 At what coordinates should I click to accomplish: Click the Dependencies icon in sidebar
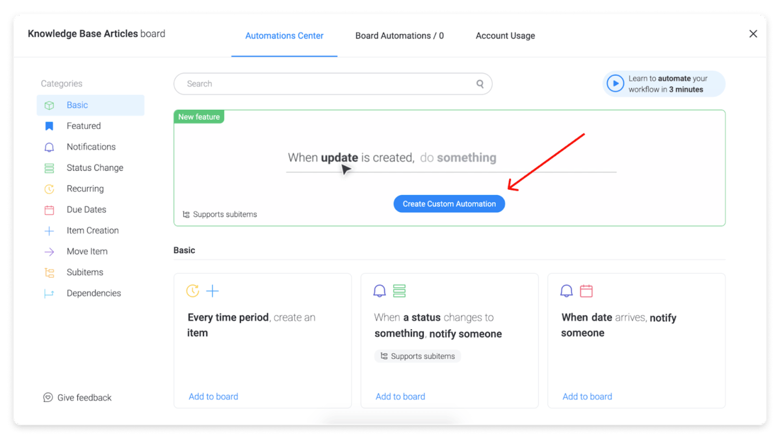49,293
